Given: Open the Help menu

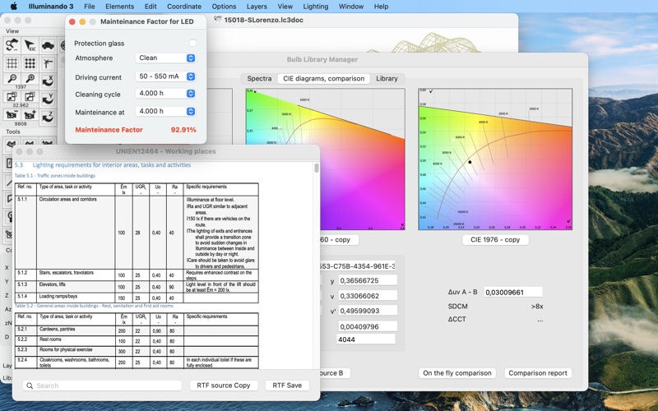Looking at the screenshot, I should (381, 7).
